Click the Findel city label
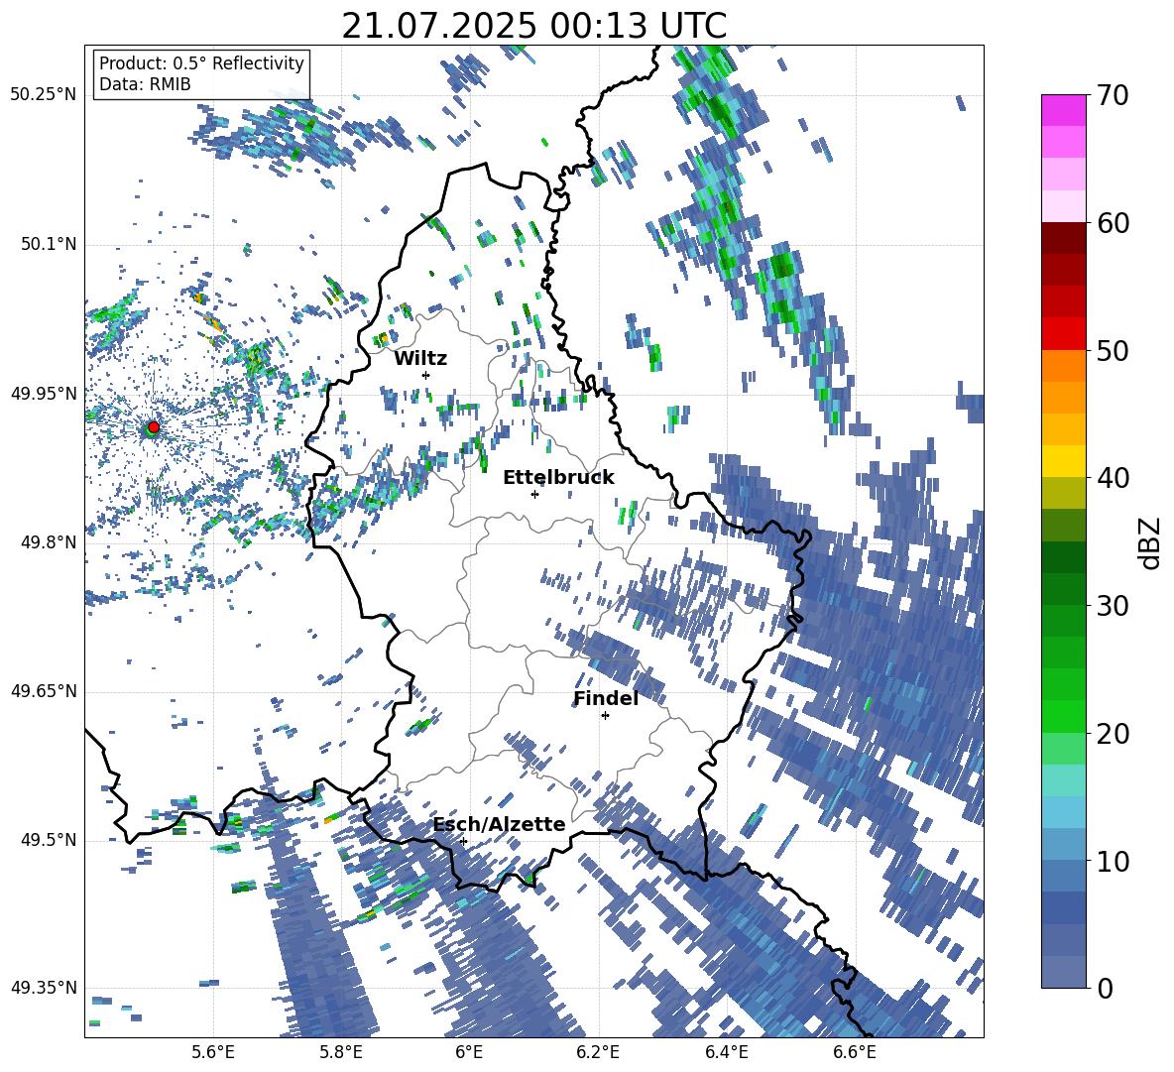1174x1072 pixels. pyautogui.click(x=606, y=698)
